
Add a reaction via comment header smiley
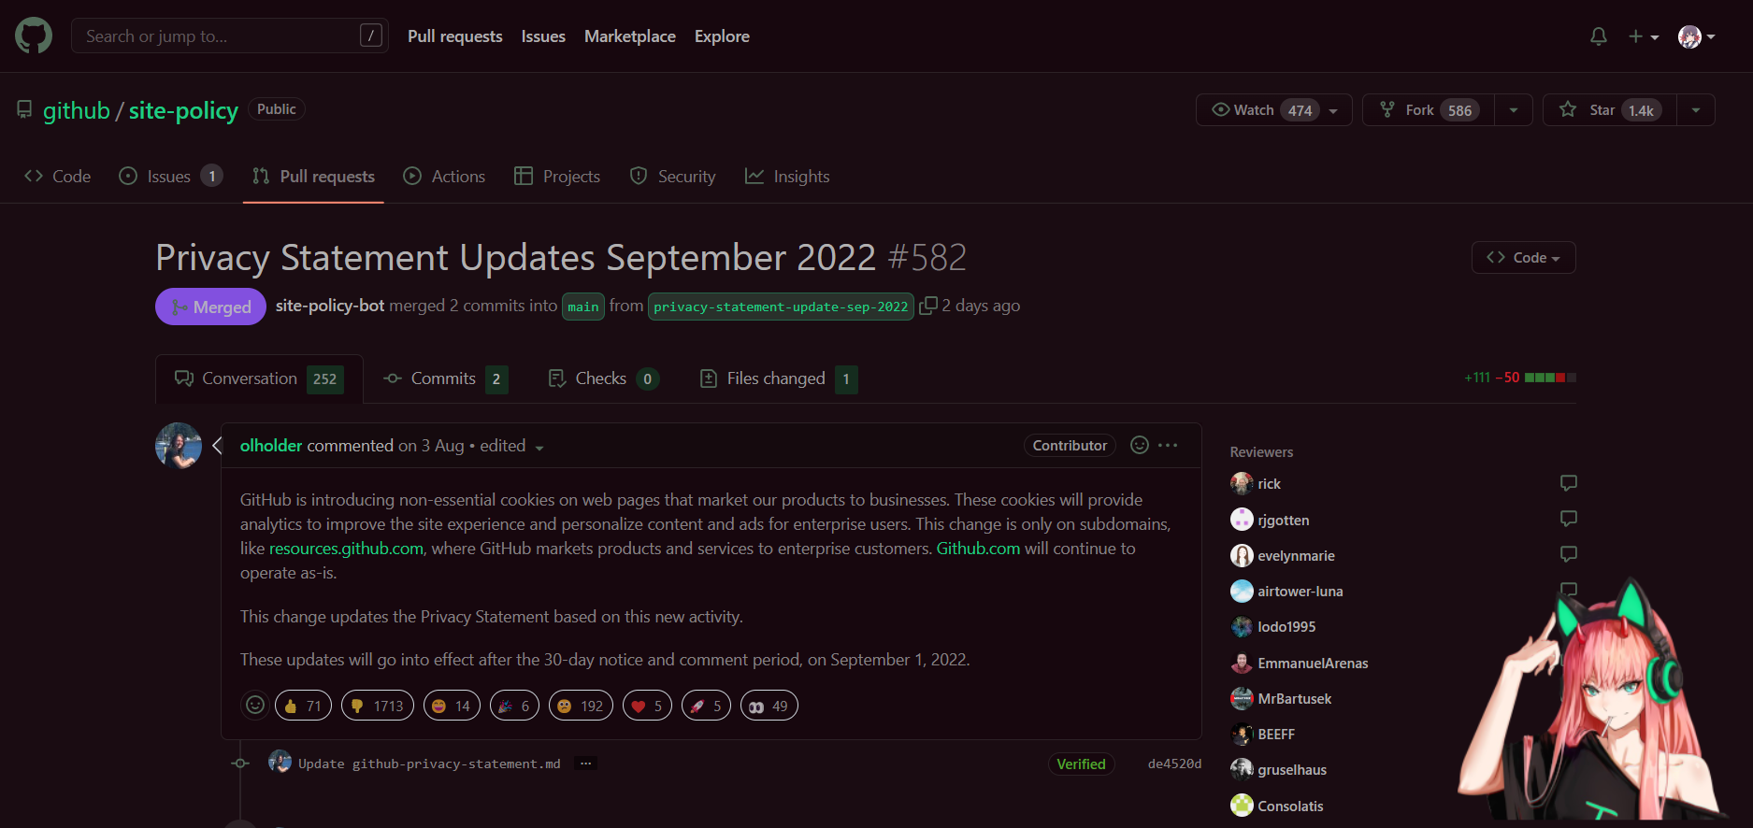click(1139, 445)
